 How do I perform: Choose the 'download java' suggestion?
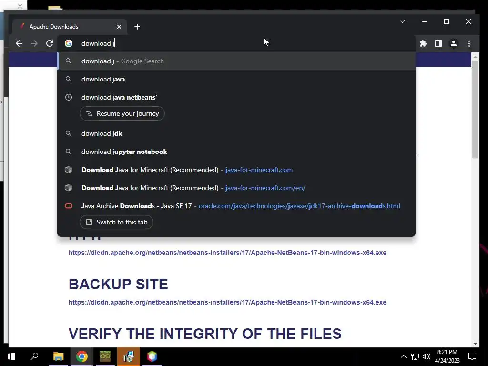(x=236, y=80)
